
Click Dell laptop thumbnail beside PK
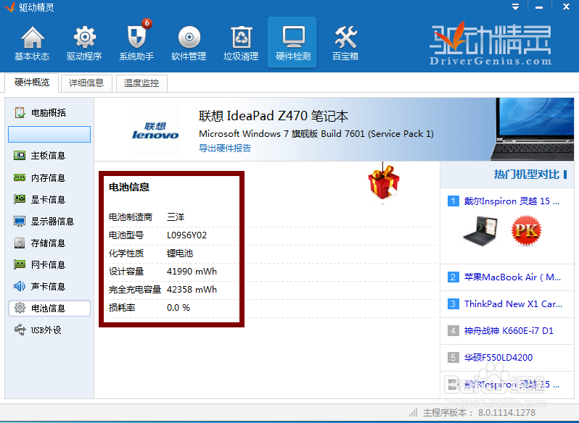(480, 231)
